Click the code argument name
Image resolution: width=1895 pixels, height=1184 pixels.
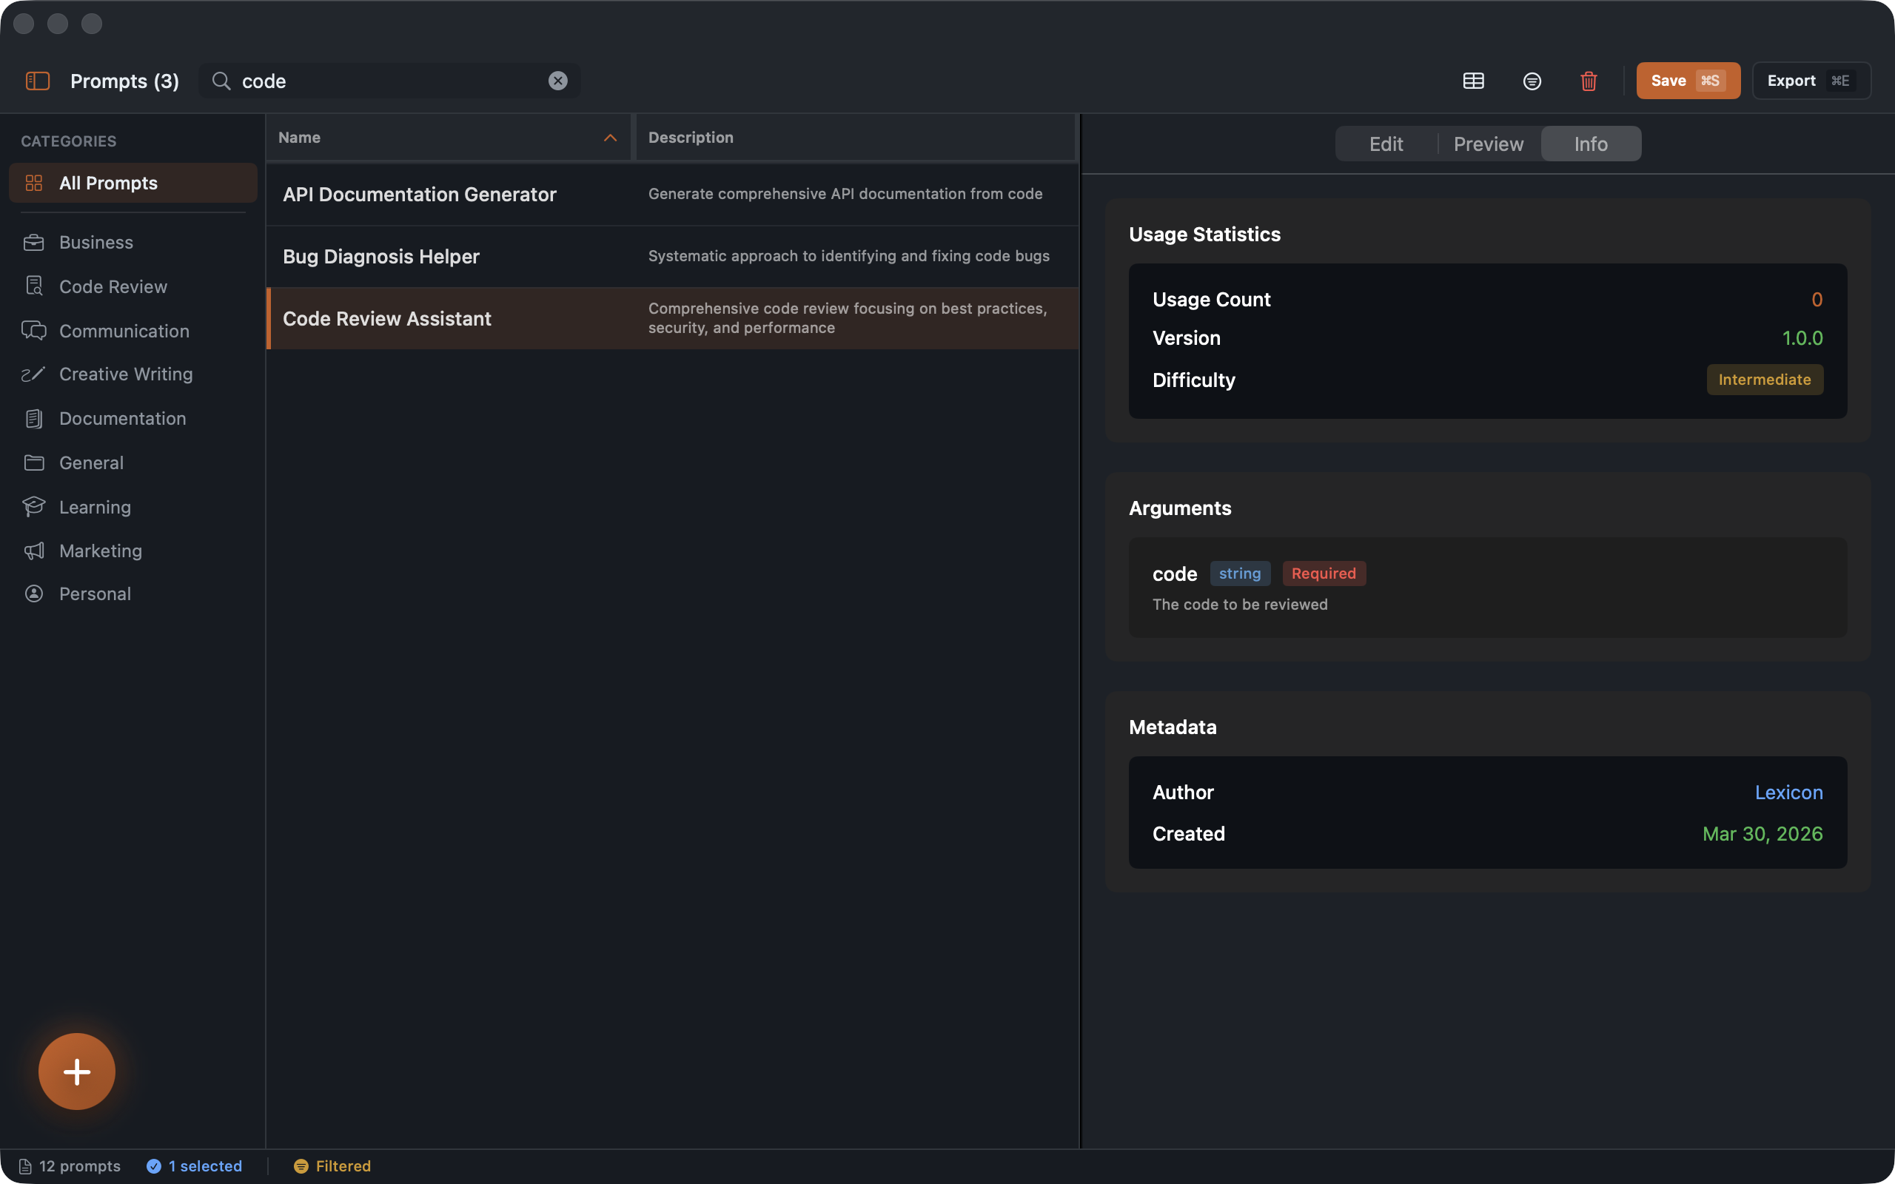pyautogui.click(x=1175, y=574)
